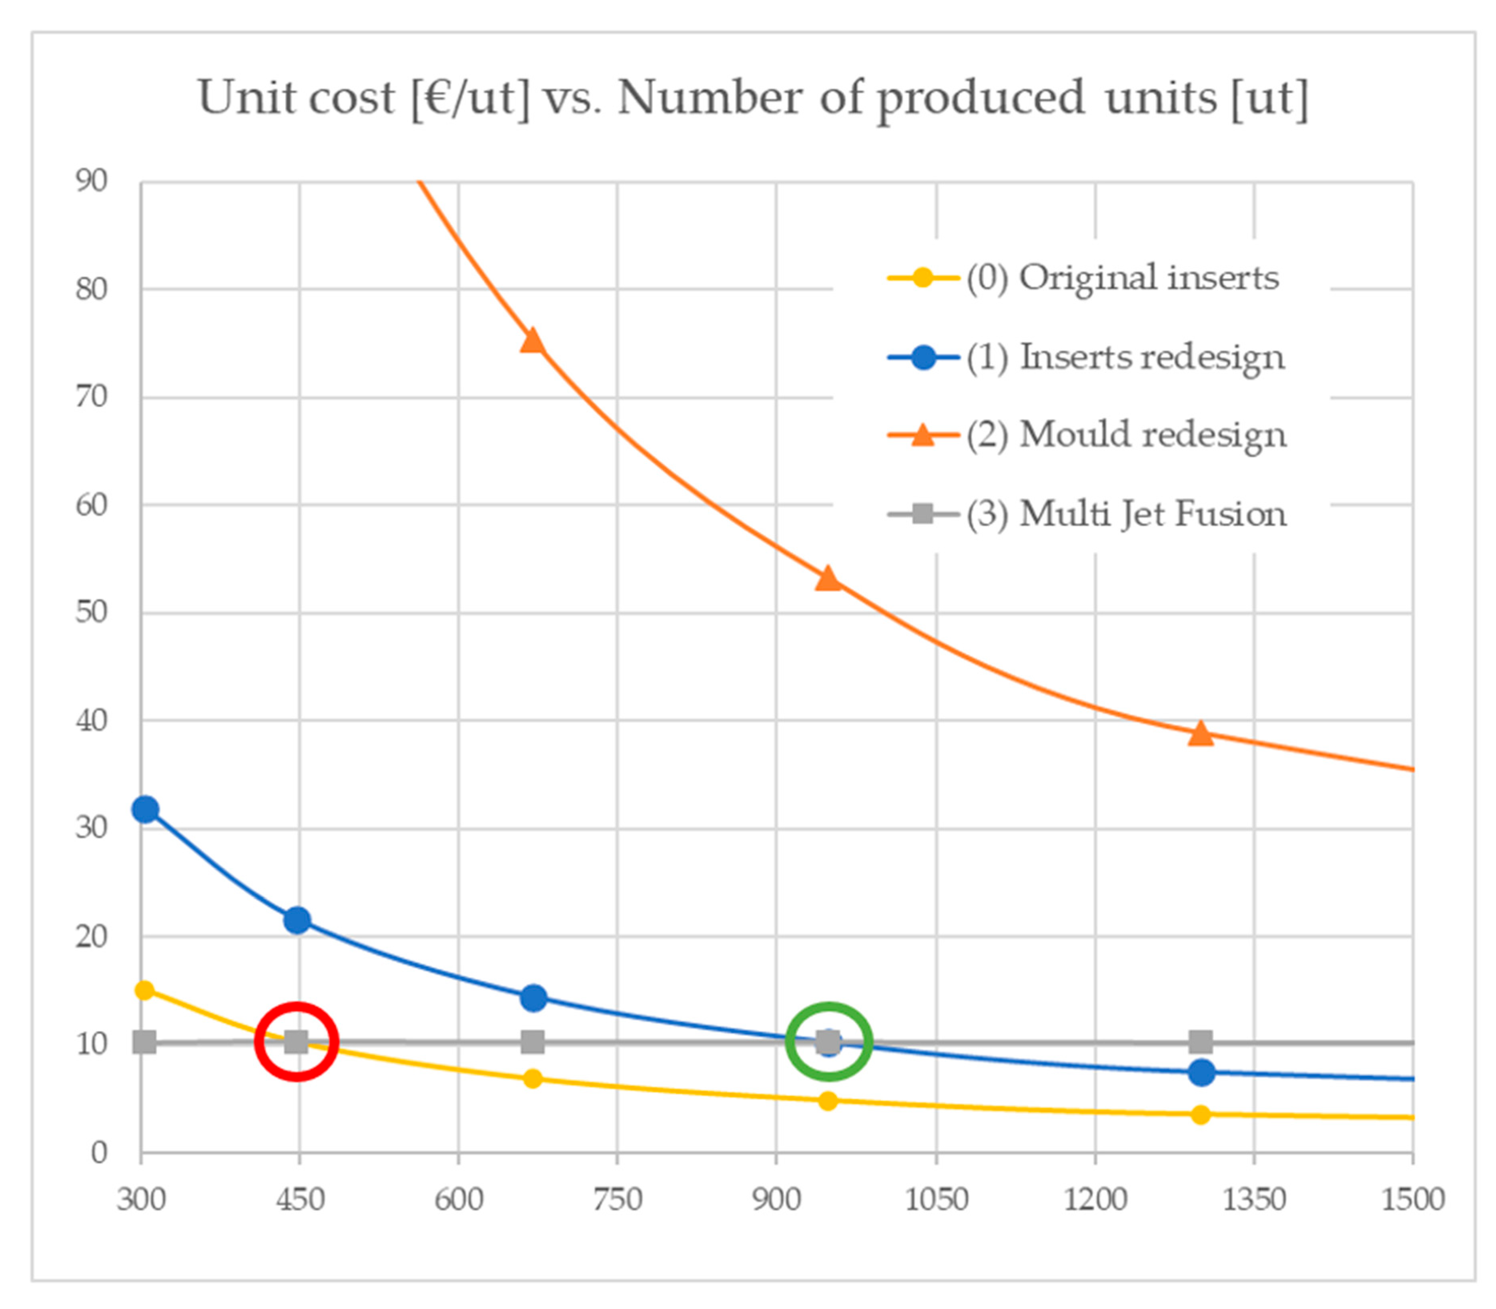The width and height of the screenshot is (1496, 1309).
Task: Click the blue marker at 450 units
Action: [297, 920]
